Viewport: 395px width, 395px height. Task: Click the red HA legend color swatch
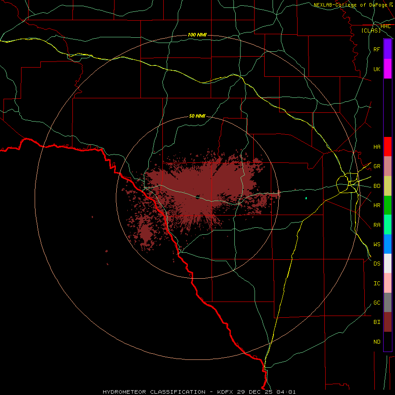tap(388, 147)
